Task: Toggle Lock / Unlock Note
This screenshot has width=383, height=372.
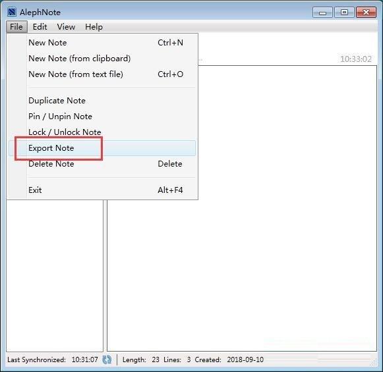Action: click(102, 132)
